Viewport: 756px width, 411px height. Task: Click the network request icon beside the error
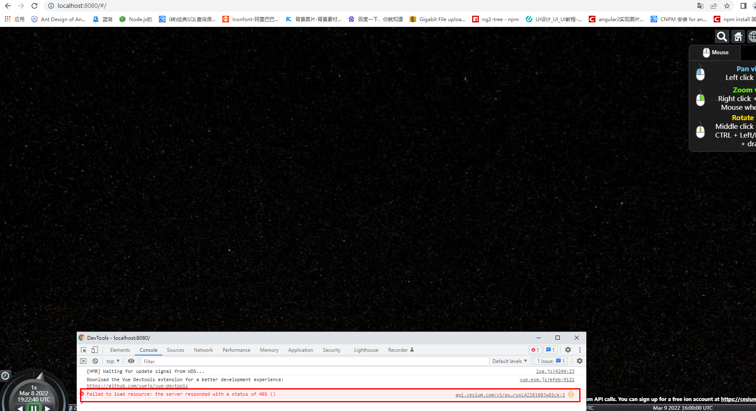click(x=571, y=394)
